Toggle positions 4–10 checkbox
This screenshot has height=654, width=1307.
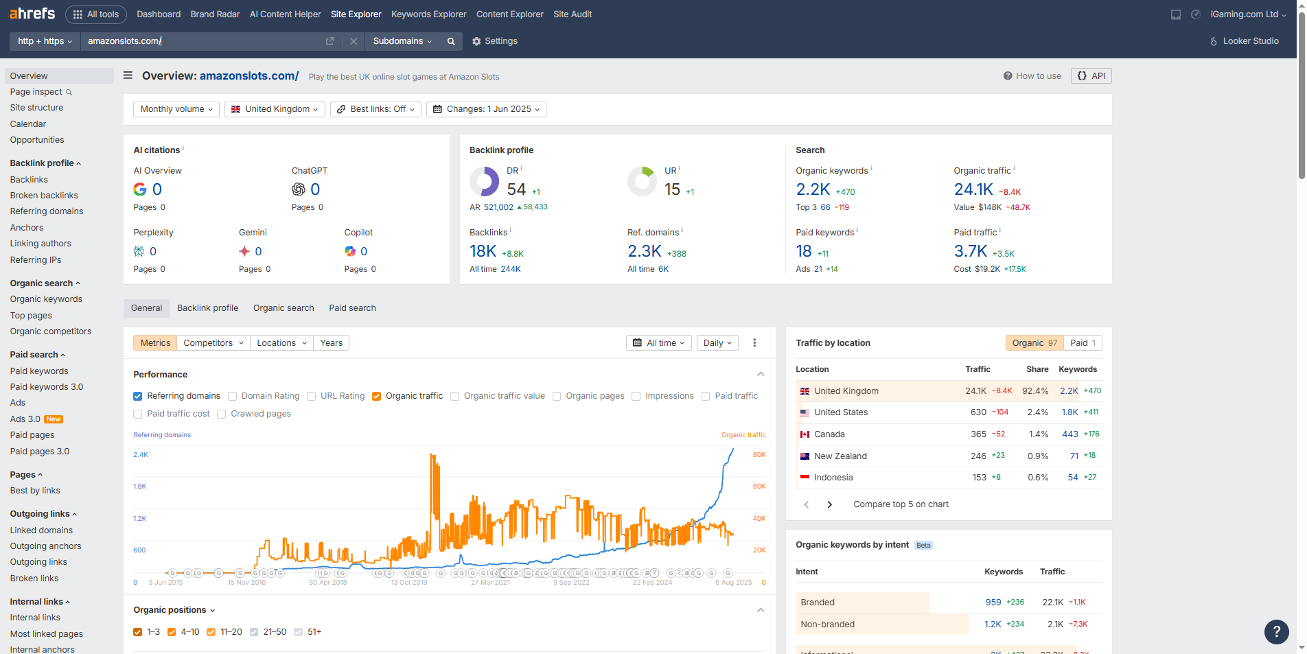coord(172,632)
